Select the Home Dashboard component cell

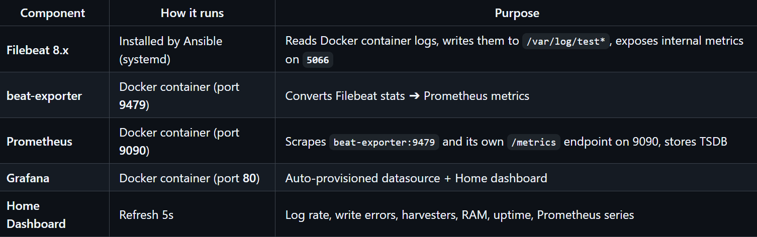pyautogui.click(x=36, y=215)
